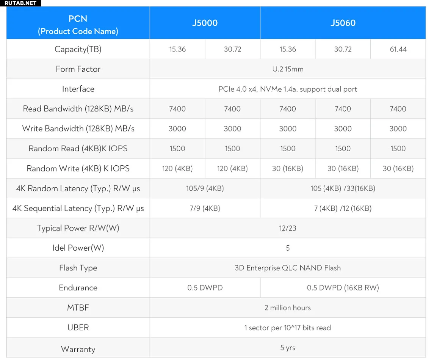Click the PCN (Product Code Name) header cell

(78, 25)
